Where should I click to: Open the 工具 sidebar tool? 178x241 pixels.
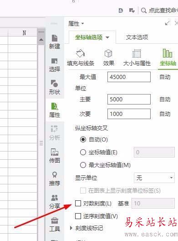[55, 224]
